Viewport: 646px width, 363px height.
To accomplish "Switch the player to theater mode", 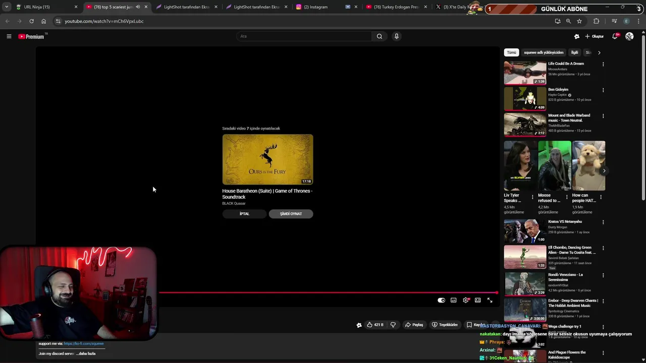I will coord(477,300).
